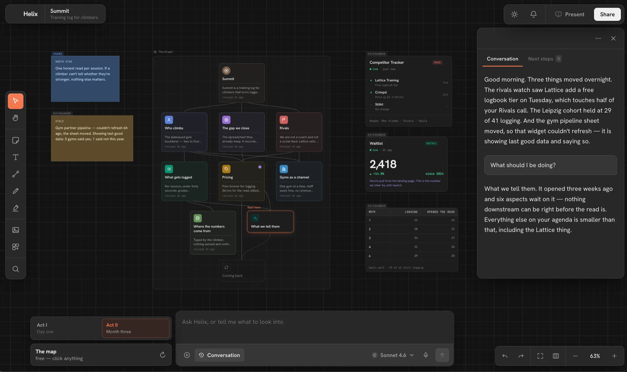Choose the highlighter marker tool
The image size is (627, 372).
pyautogui.click(x=16, y=208)
